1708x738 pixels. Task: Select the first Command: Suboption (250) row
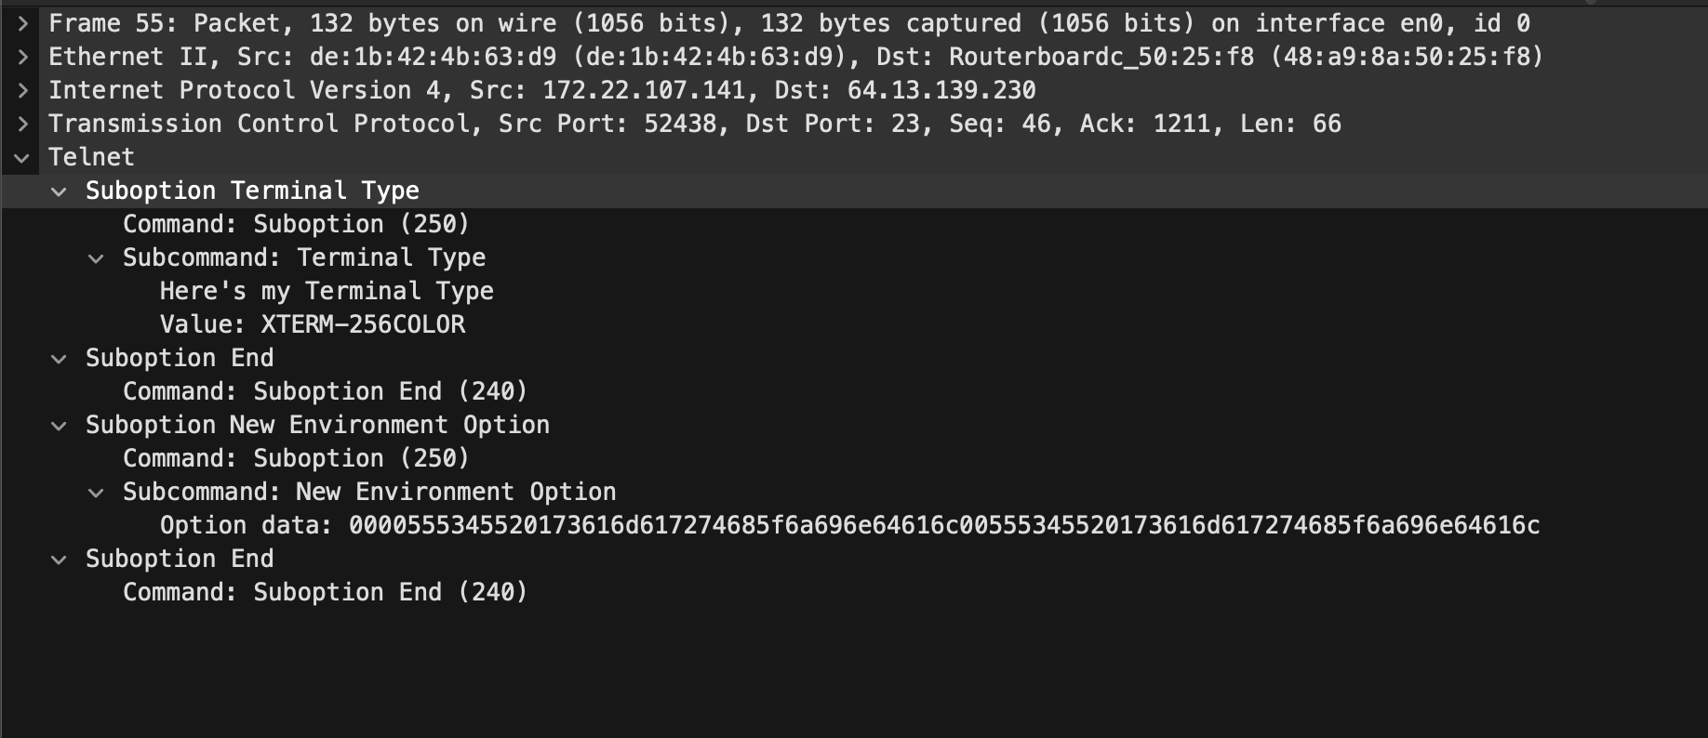tap(296, 224)
